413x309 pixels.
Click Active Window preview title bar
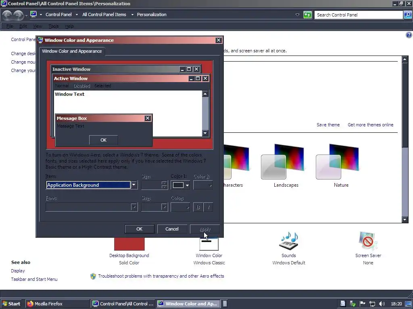click(x=131, y=78)
